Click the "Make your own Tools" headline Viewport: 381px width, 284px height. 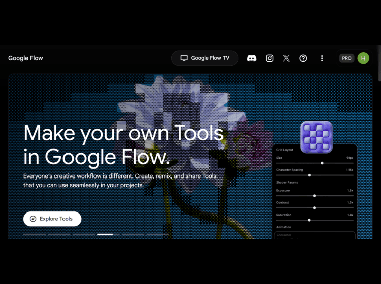tap(123, 146)
